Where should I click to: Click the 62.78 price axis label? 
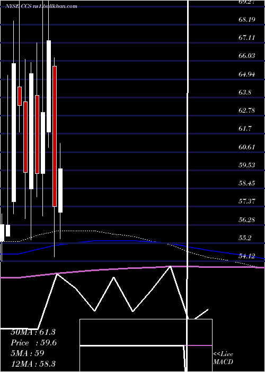pos(247,111)
